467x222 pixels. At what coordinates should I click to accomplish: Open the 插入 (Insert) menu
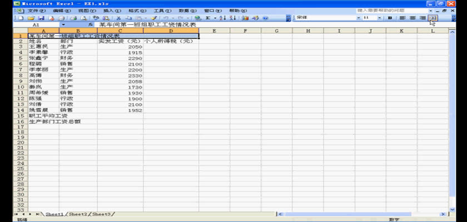[112, 11]
